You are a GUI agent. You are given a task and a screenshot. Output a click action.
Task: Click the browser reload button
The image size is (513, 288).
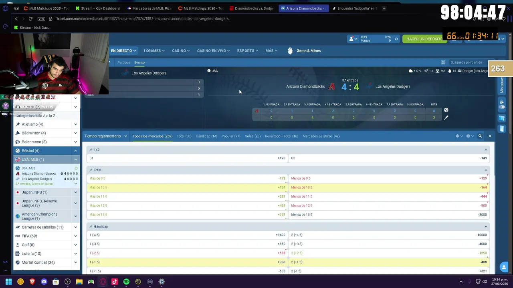(30, 19)
